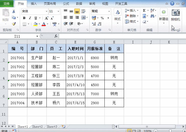Switch to 页面布局 Page Layout tab

click(x=50, y=4)
